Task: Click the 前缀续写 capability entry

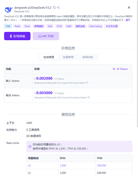Action: [34, 136]
